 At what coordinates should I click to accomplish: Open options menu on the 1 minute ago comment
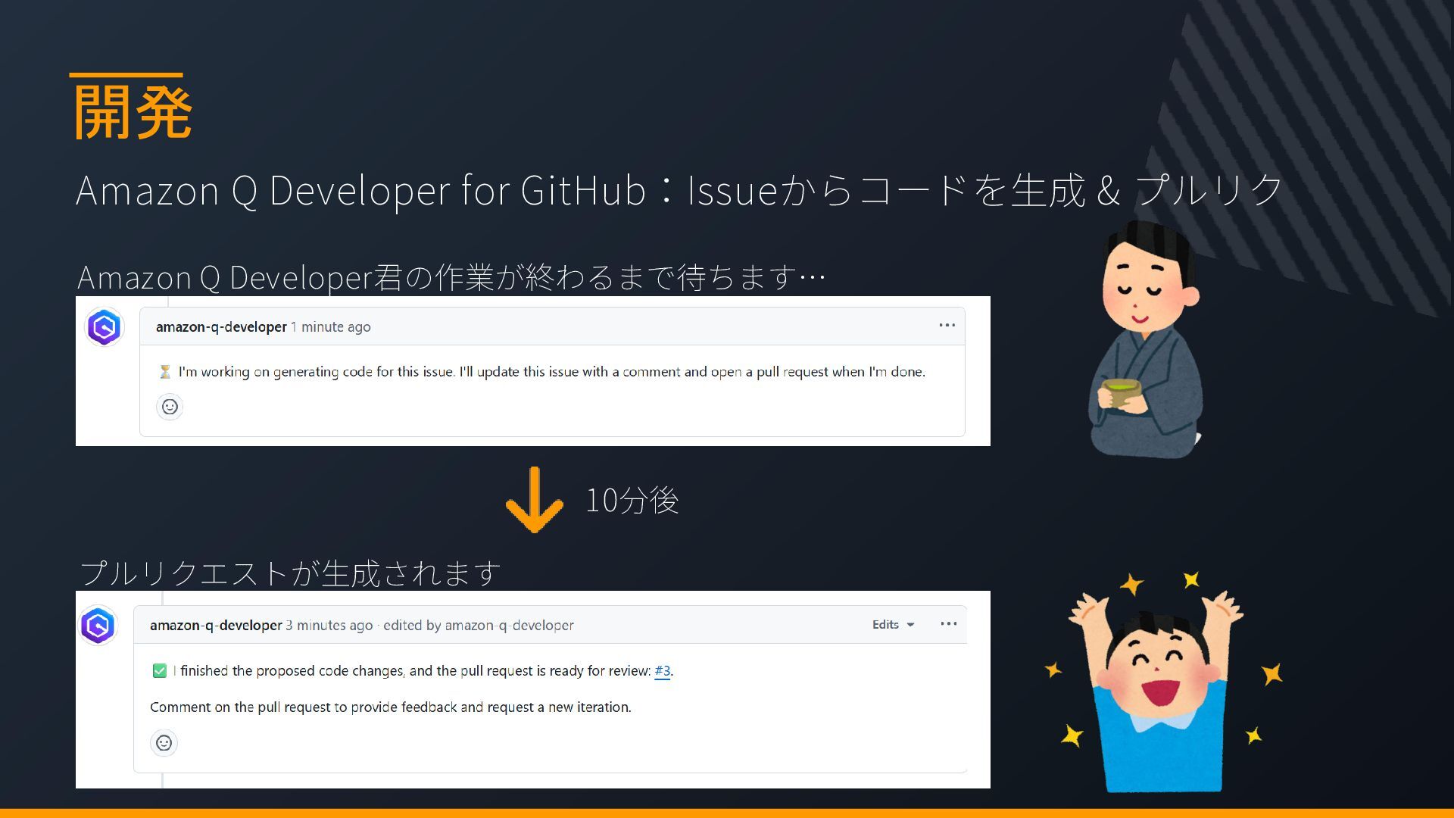(x=947, y=326)
